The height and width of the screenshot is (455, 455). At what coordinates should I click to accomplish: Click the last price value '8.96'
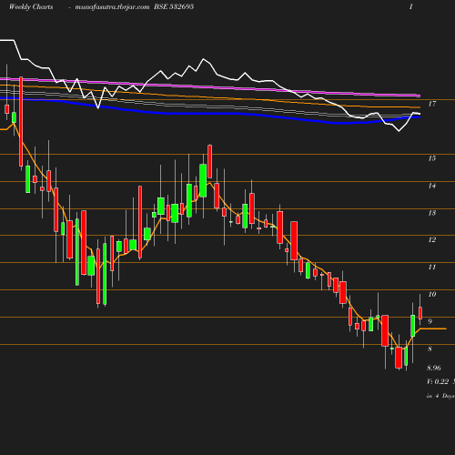pyautogui.click(x=434, y=368)
